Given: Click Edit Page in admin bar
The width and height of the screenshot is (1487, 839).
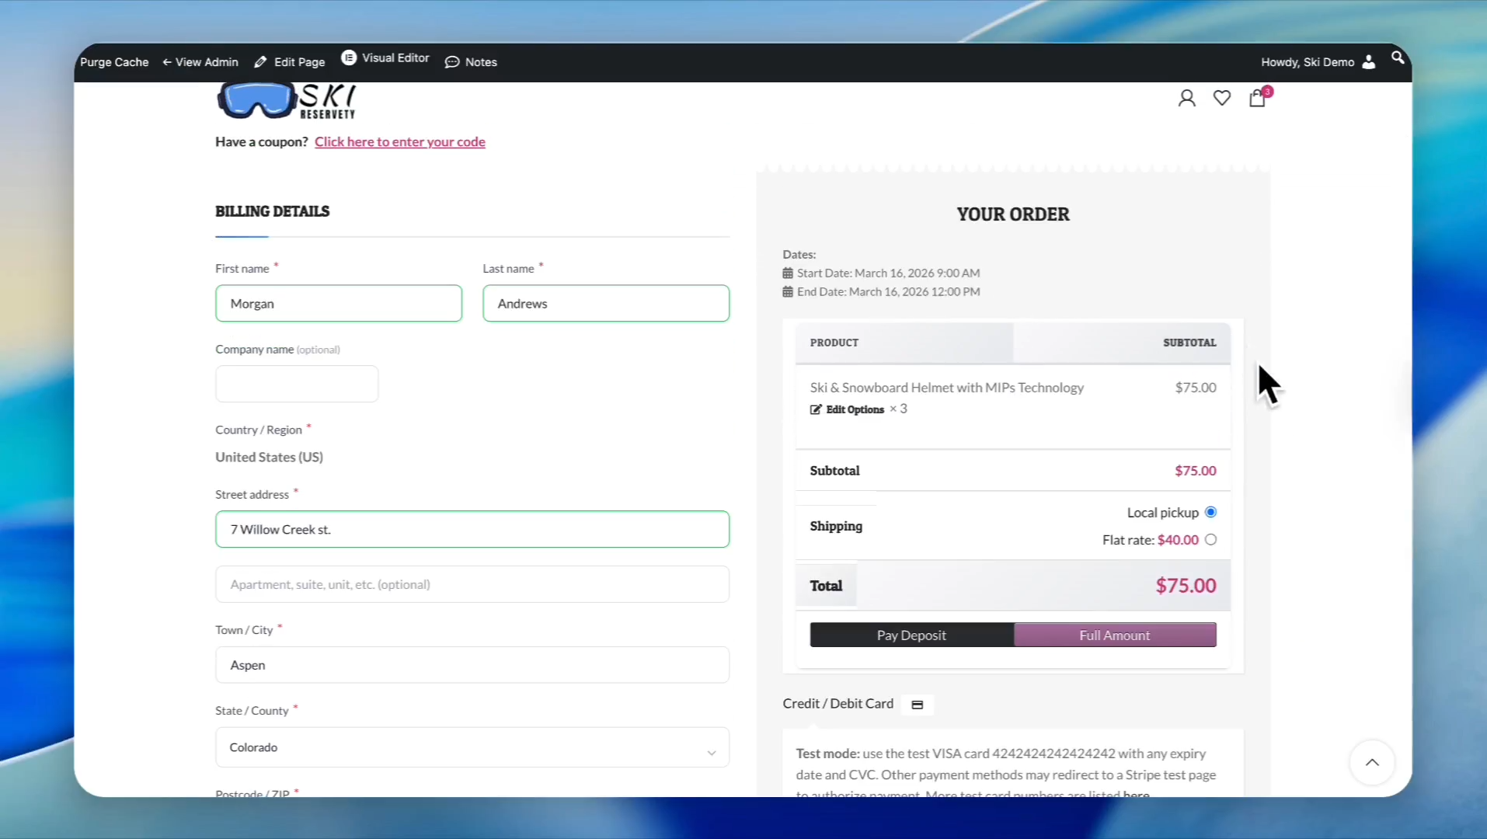Looking at the screenshot, I should click(x=290, y=62).
